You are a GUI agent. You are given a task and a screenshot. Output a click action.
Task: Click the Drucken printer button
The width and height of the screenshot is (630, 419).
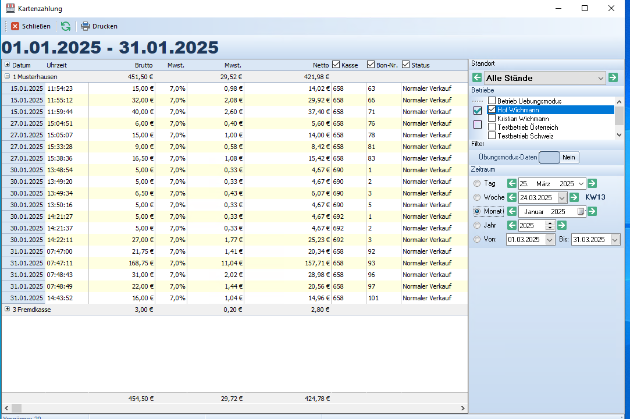point(99,26)
